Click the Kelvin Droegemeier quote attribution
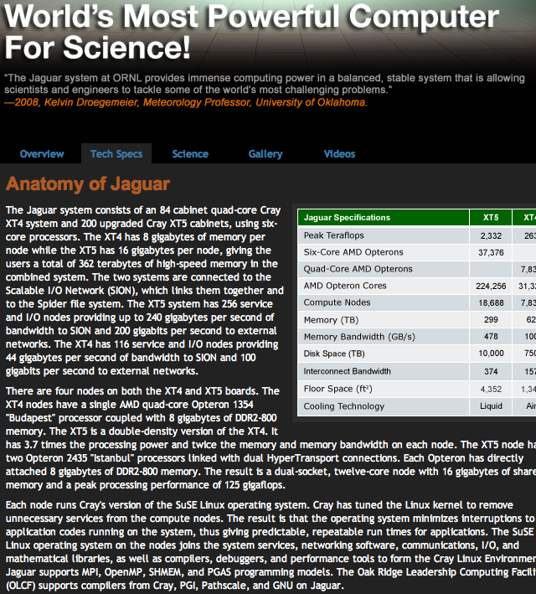Image resolution: width=536 pixels, height=594 pixels. click(186, 102)
